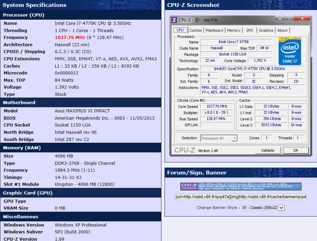Click the BIOS American Megatrends text
317x241 pixels.
point(104,118)
